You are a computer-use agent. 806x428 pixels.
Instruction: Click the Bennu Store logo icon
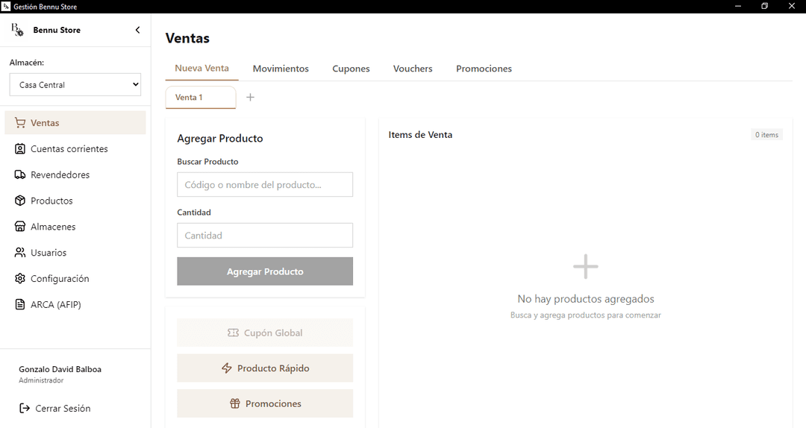tap(17, 30)
